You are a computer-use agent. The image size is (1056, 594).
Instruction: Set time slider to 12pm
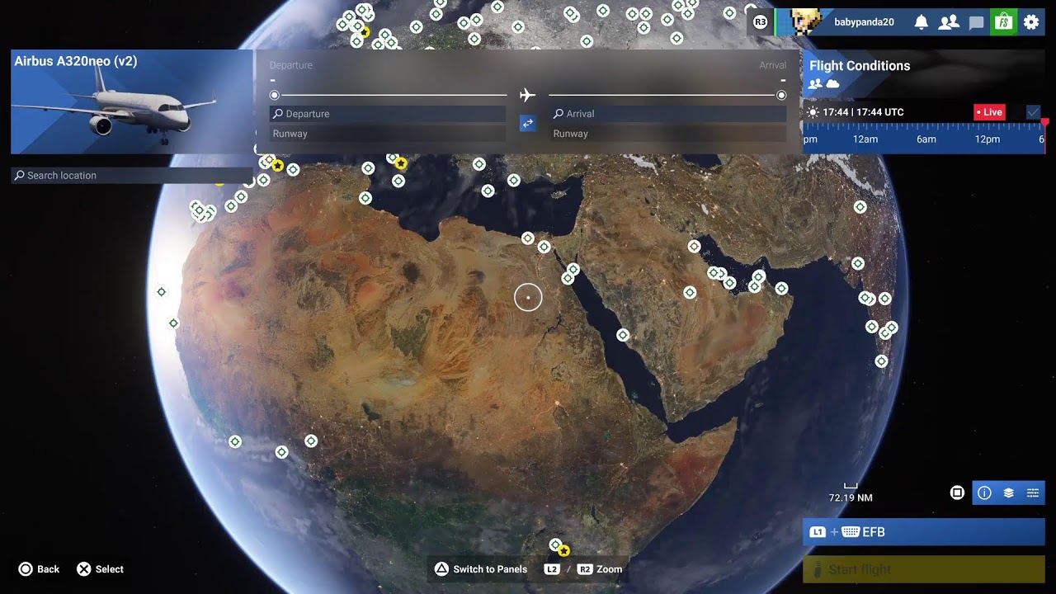(x=988, y=139)
